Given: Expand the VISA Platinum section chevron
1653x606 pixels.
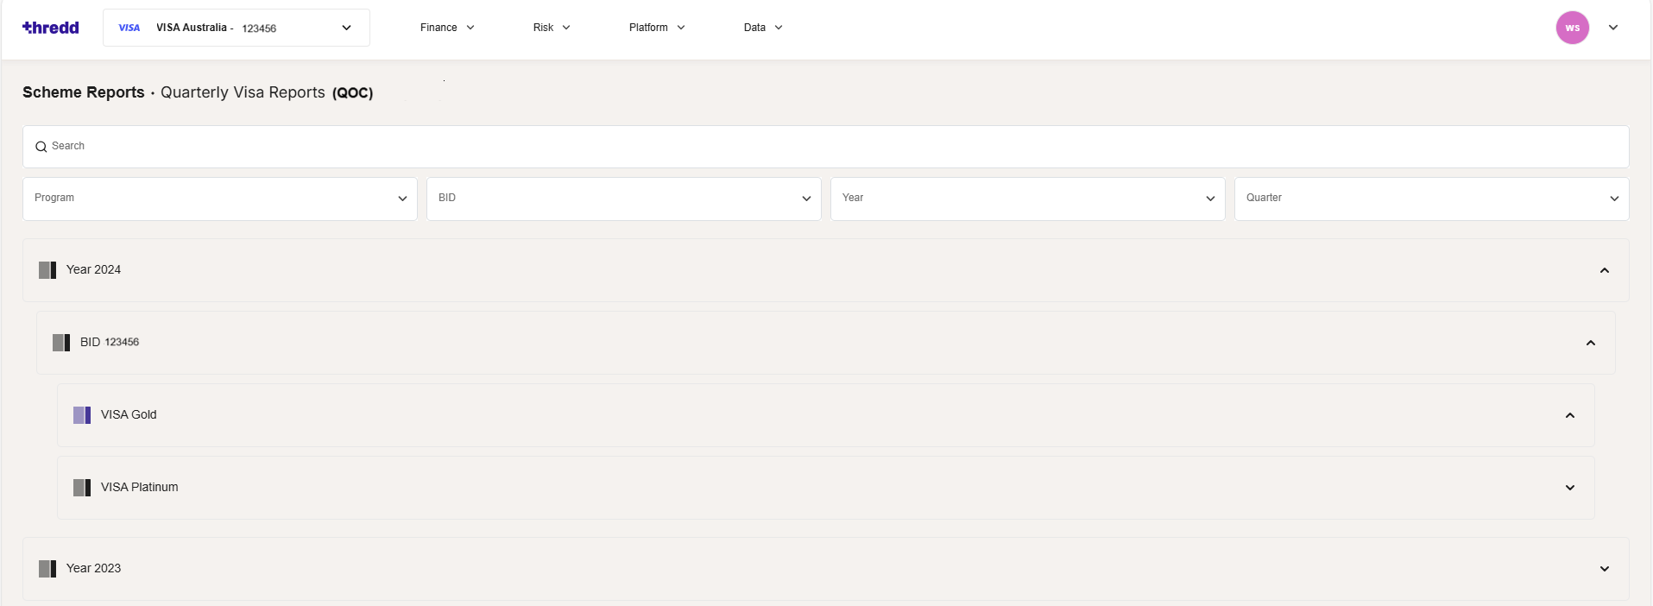Looking at the screenshot, I should pos(1570,488).
